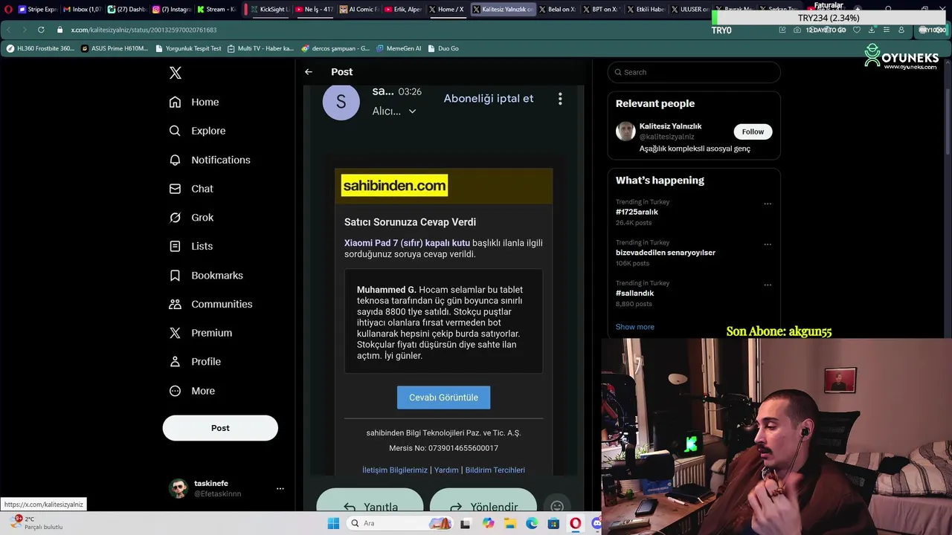This screenshot has height=535, width=952.
Task: Open Yorgunluk Tespit Test bookmark
Action: (x=188, y=48)
